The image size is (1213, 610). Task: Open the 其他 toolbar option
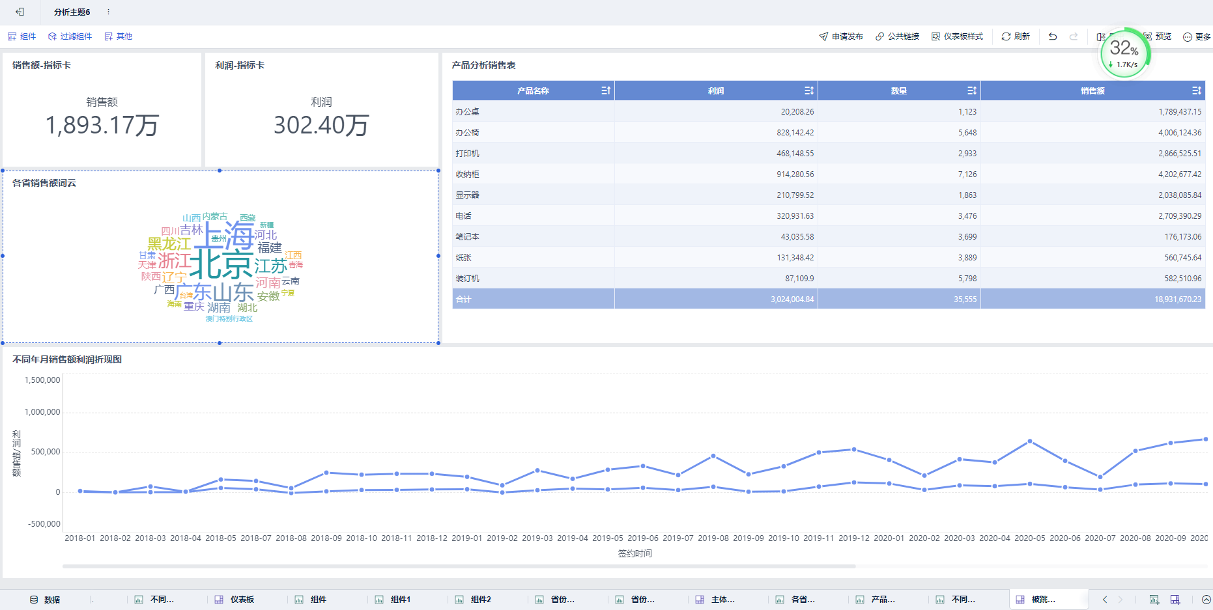pos(118,36)
